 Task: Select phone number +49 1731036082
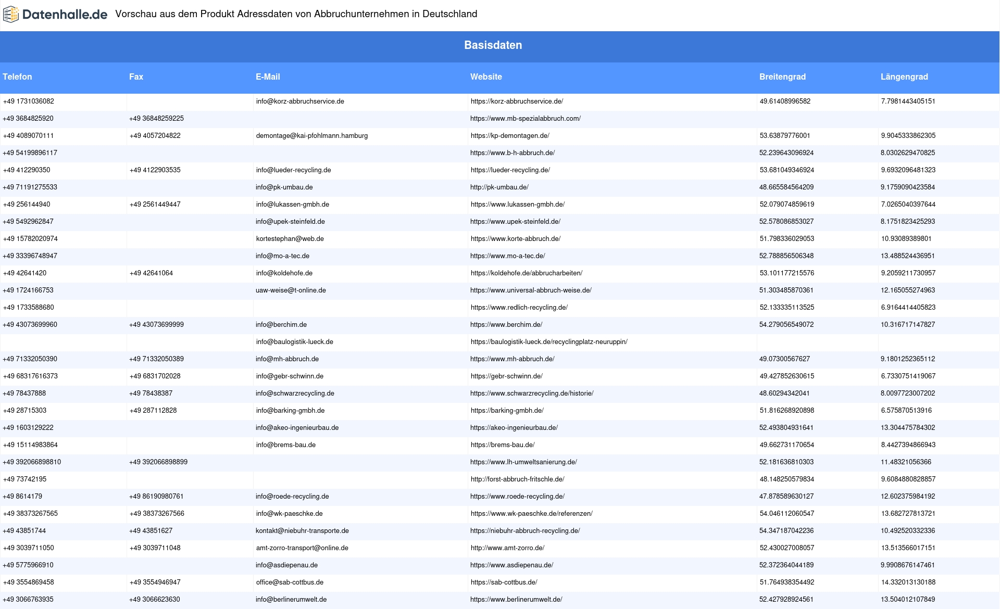tap(29, 102)
